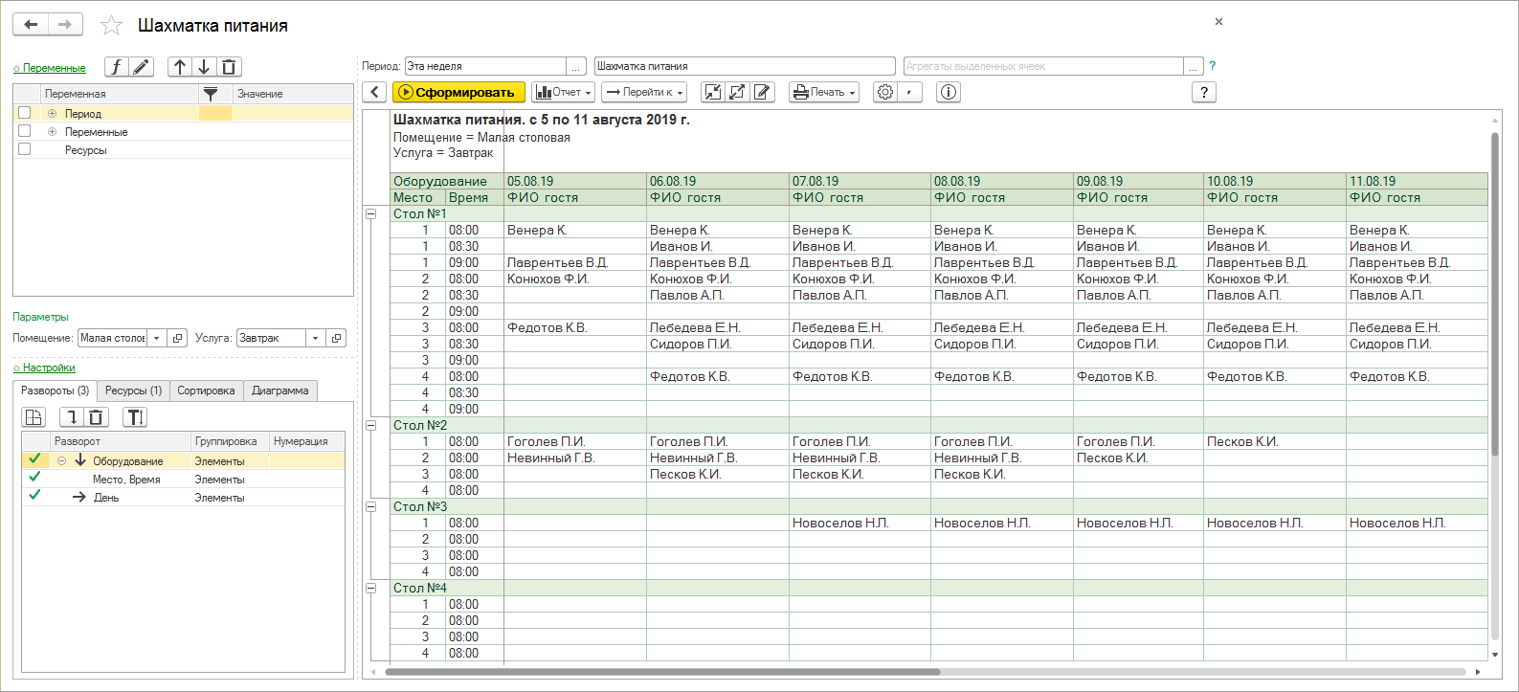The height and width of the screenshot is (692, 1519).
Task: Toggle the checkbox for the Период variable
Action: tap(25, 113)
